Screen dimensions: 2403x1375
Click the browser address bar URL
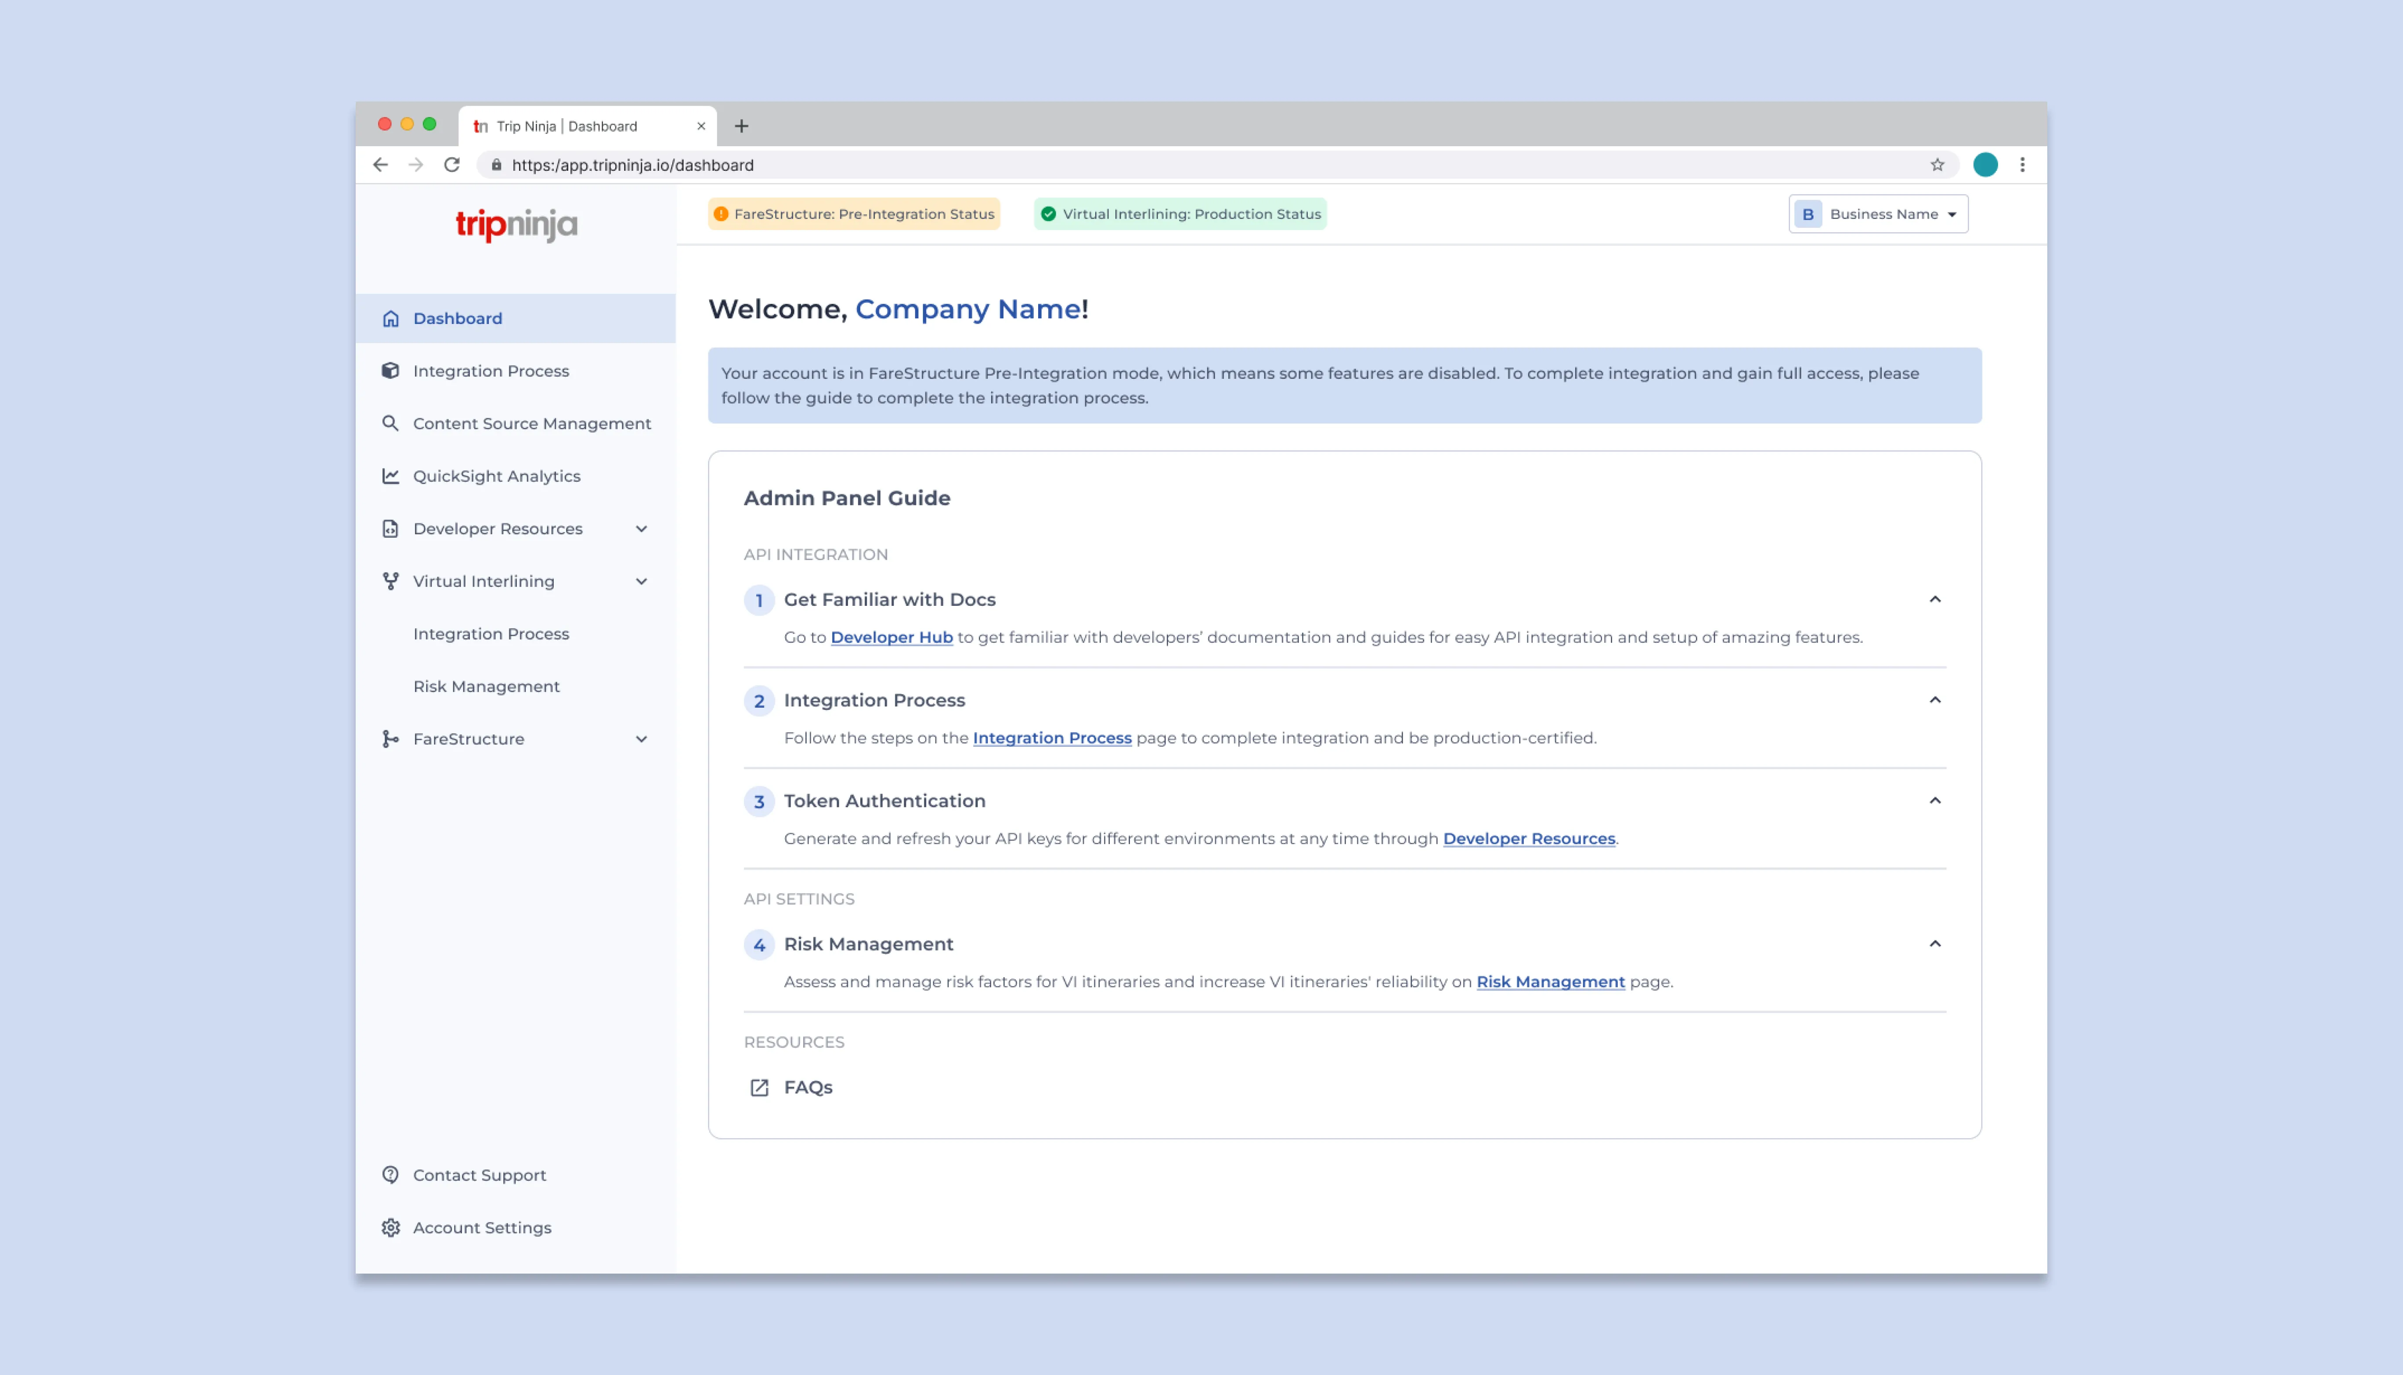pyautogui.click(x=633, y=165)
